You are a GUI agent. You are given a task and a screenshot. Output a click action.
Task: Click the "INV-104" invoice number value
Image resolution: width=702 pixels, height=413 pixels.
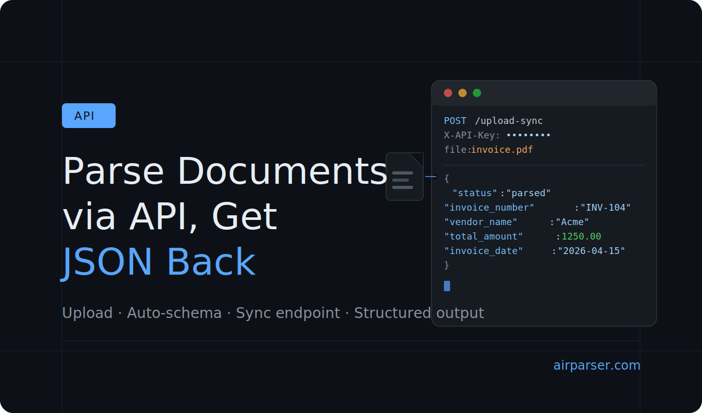click(605, 208)
